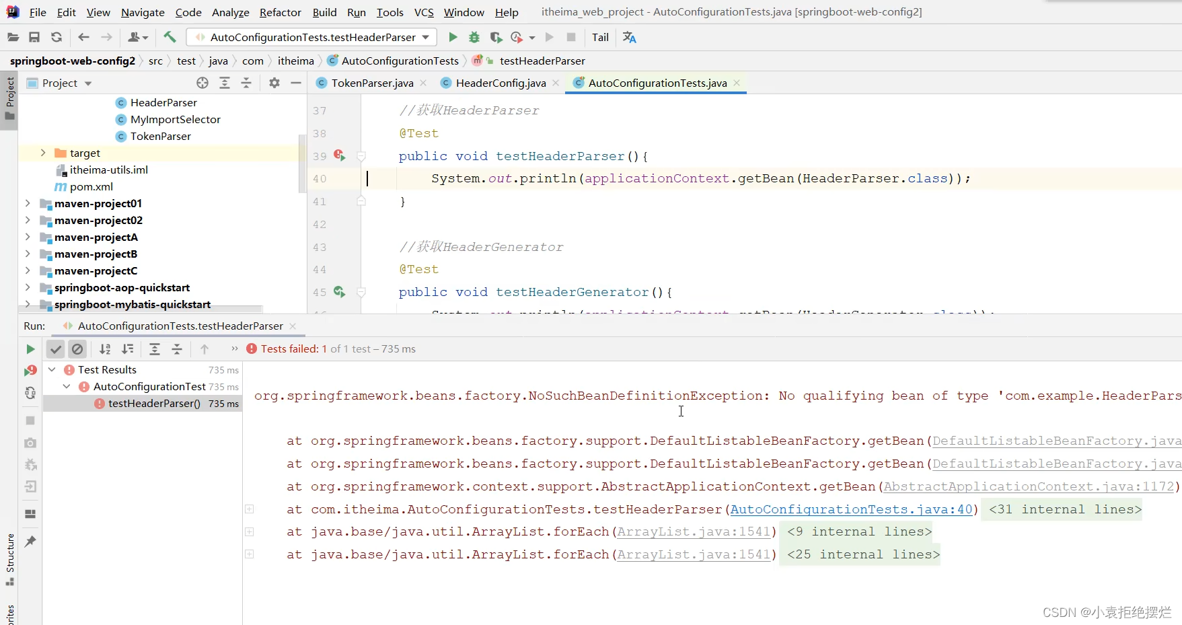
Task: Click run gutter icon for testHeaderParser at line 39
Action: pyautogui.click(x=340, y=155)
